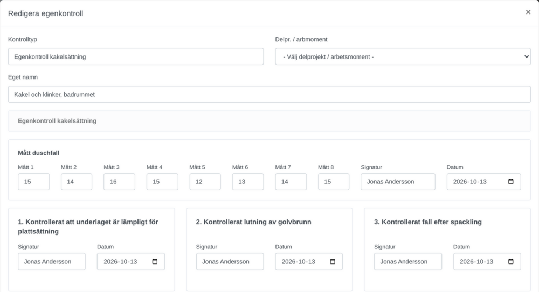Click the Eget namn input field

click(x=269, y=94)
